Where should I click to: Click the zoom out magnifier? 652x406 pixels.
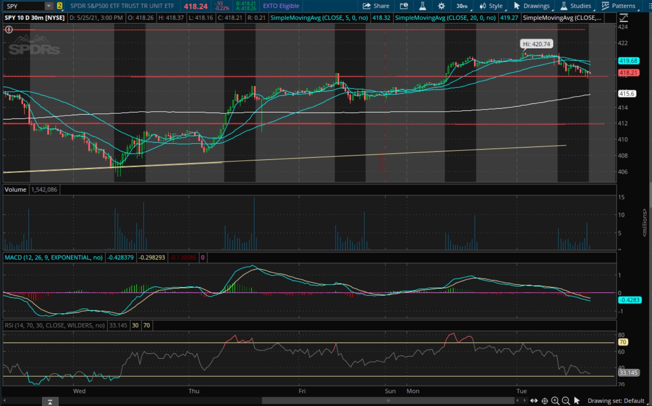[566, 401]
